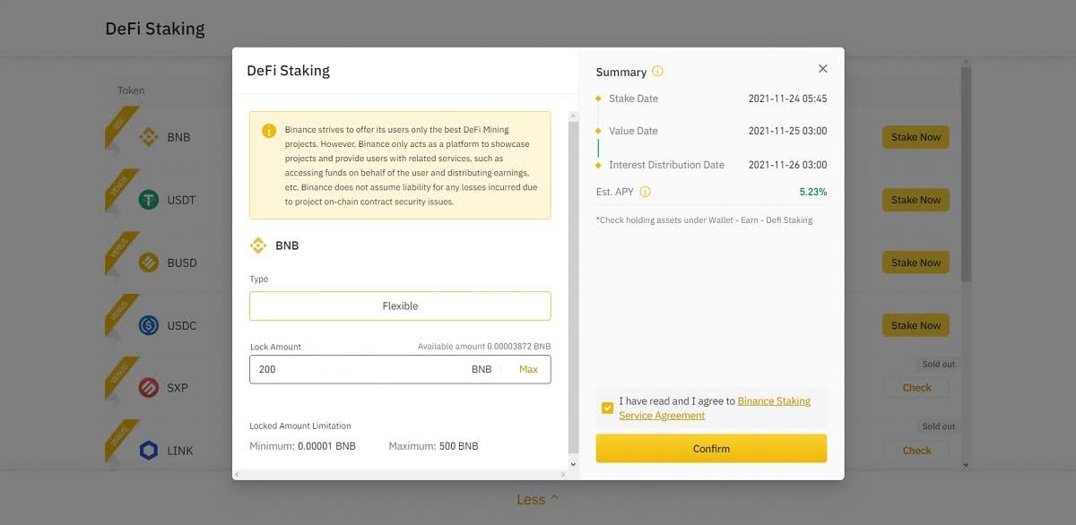1076x525 pixels.
Task: Click the Wallet - Earn - Defi Staking note
Action: click(704, 219)
